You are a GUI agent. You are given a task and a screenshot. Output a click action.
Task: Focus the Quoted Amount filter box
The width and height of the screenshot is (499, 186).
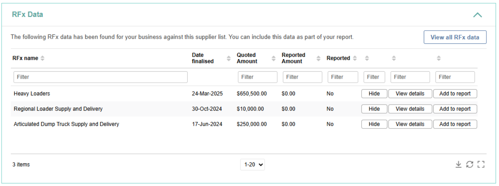[x=257, y=77]
